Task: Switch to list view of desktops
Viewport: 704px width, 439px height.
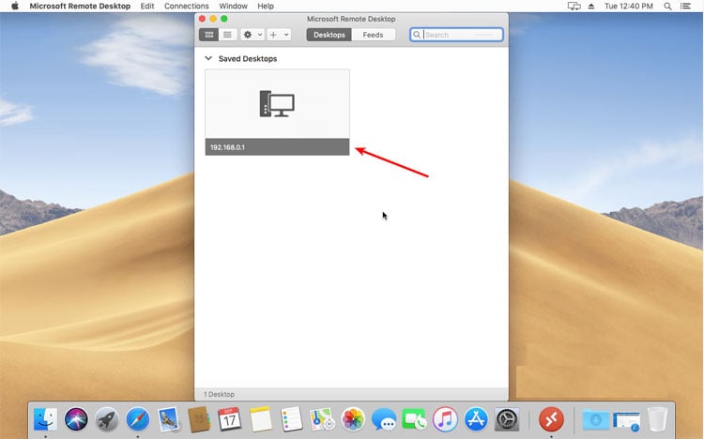Action: point(228,35)
